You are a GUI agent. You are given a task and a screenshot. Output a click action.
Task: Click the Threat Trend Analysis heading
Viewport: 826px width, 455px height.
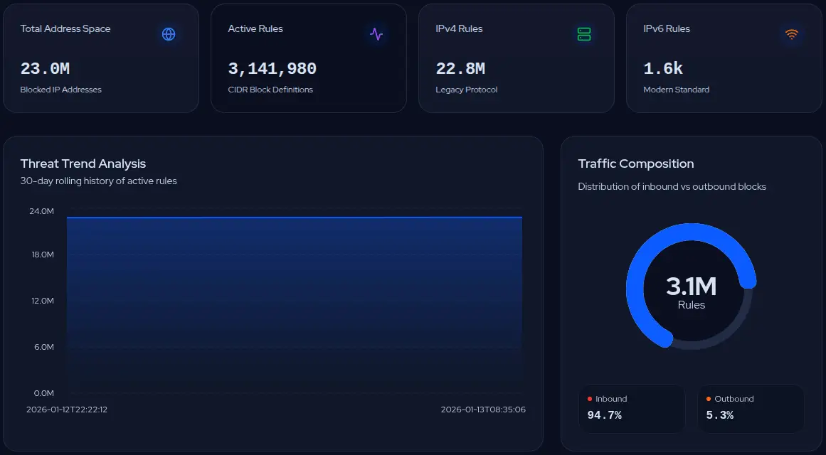pos(83,164)
